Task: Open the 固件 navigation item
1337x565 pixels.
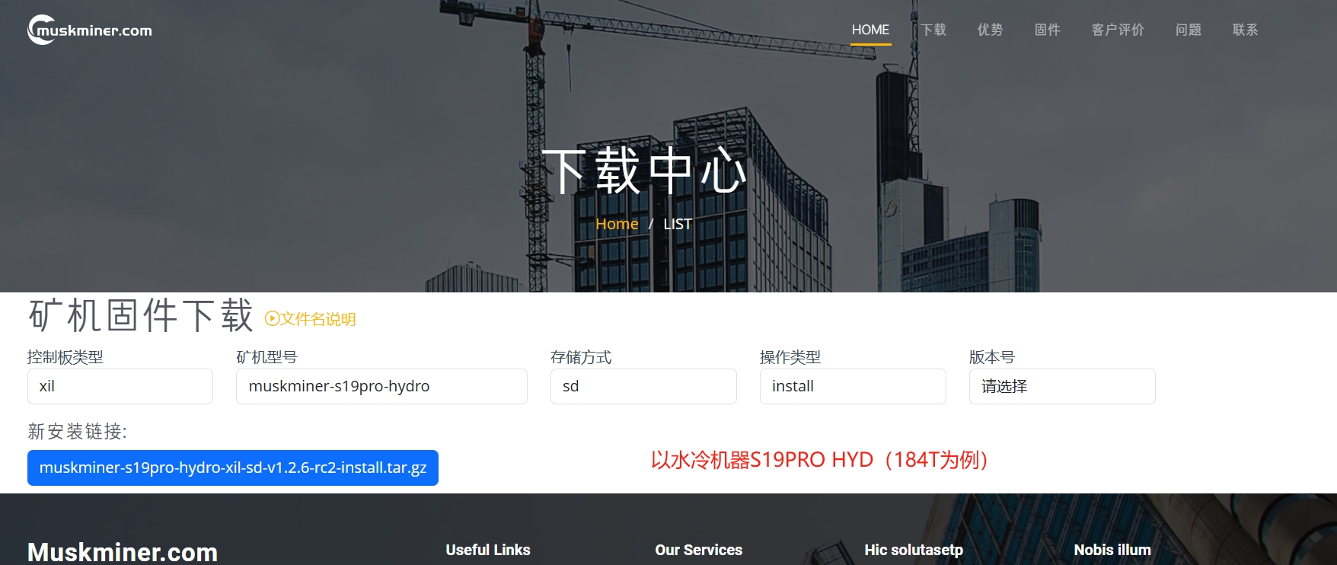Action: (1047, 30)
